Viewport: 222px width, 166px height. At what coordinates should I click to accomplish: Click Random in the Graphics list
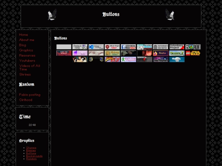(31, 159)
